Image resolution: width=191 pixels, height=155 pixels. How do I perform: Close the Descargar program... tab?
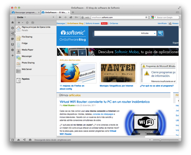(39, 13)
